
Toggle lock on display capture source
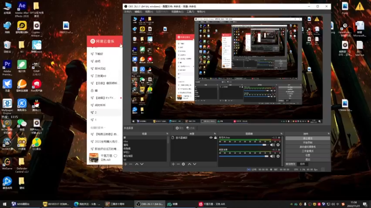pyautogui.click(x=215, y=137)
